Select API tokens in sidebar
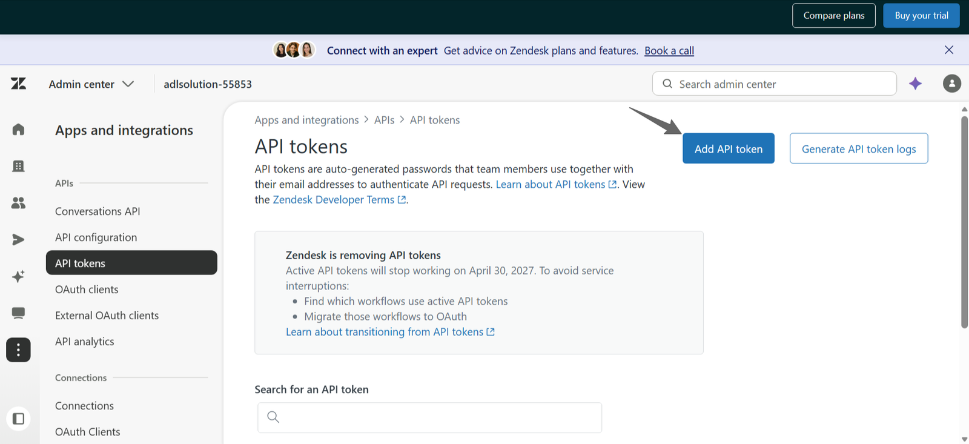969x444 pixels. point(131,263)
